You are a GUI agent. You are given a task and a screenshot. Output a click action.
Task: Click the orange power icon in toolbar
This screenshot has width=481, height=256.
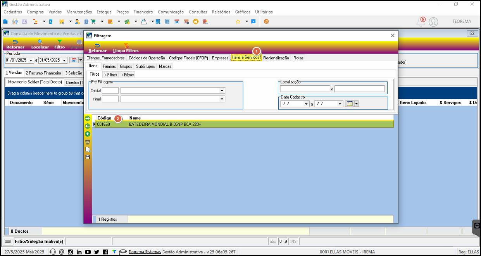[266, 22]
